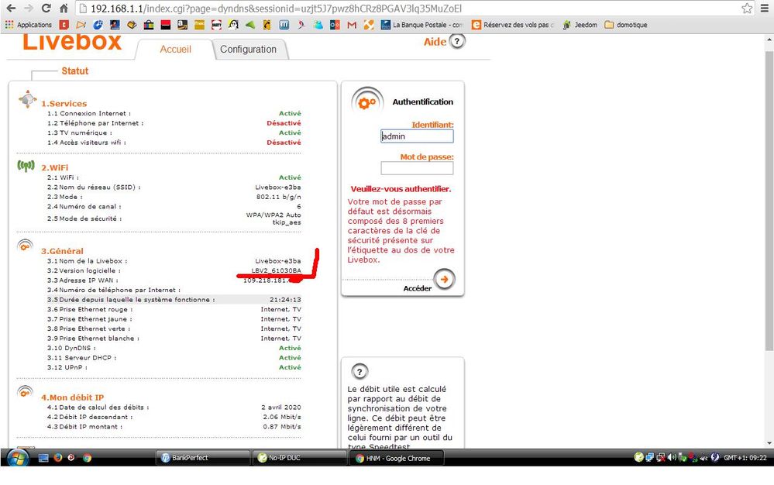Click the Accéder label

pyautogui.click(x=417, y=288)
